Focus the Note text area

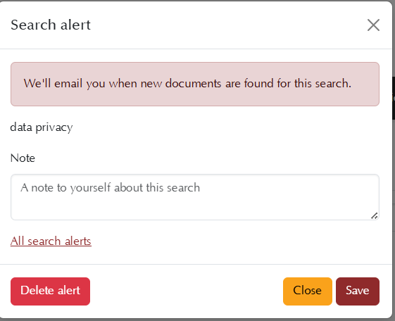tap(195, 197)
